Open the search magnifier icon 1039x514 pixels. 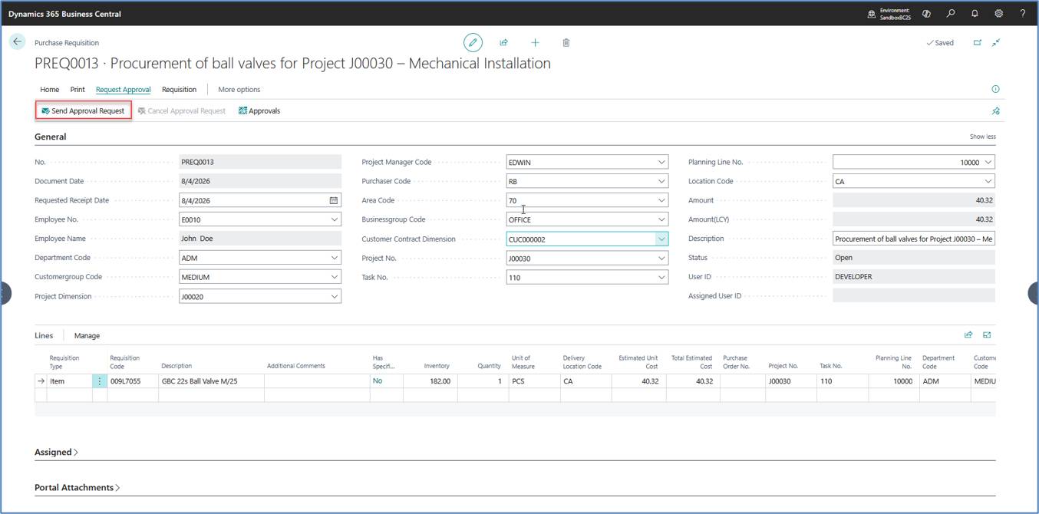tap(951, 13)
